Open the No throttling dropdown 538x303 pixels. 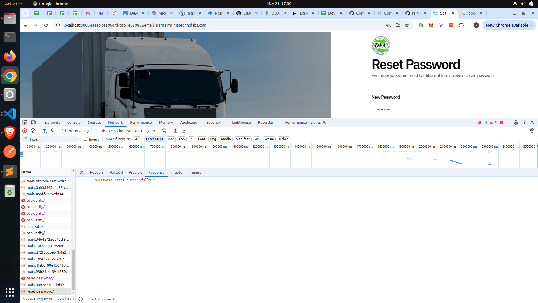(141, 131)
